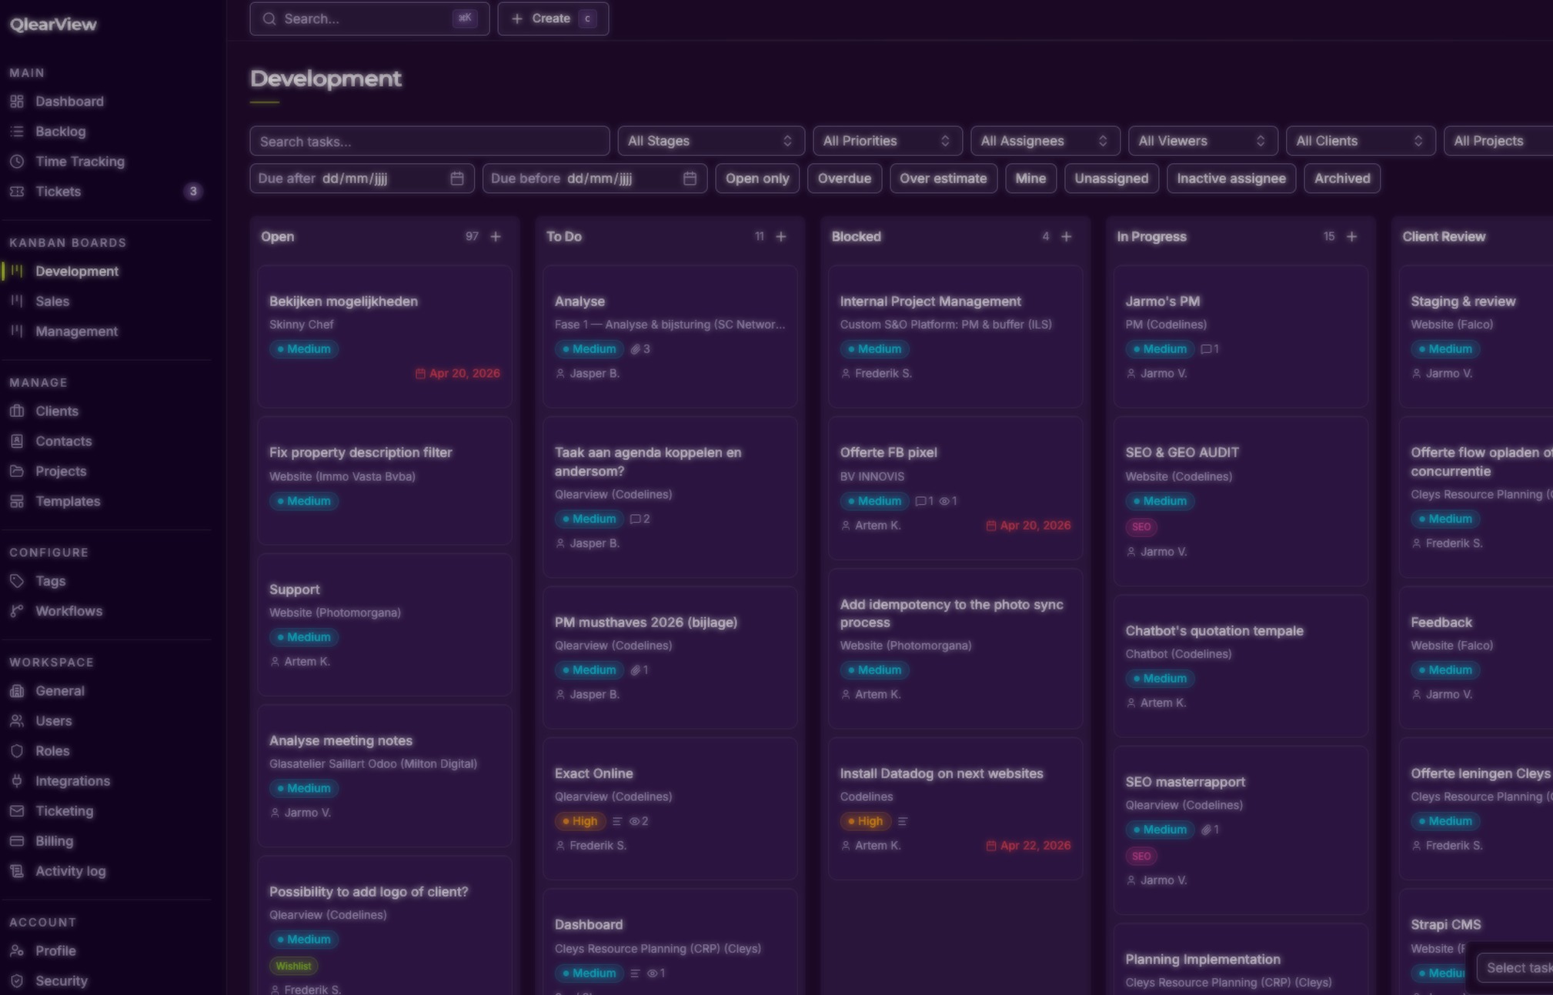The image size is (1553, 995).
Task: Open Workflows branch icon
Action: [17, 611]
